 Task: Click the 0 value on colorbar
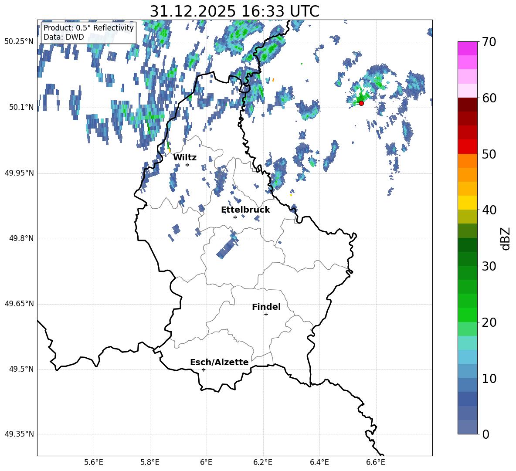point(486,434)
